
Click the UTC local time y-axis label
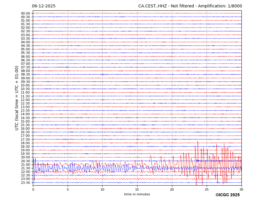click(x=17, y=98)
